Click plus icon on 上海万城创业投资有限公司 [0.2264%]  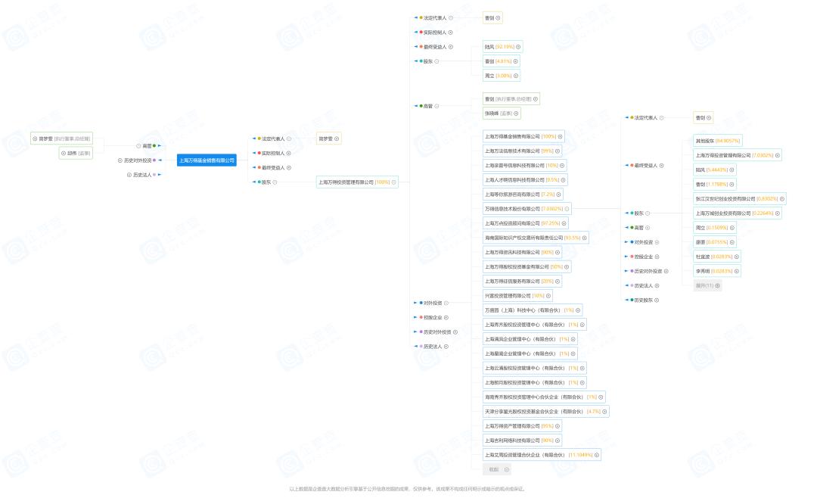point(778,213)
